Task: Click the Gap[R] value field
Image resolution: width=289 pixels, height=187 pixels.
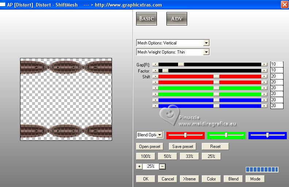Action: point(277,64)
